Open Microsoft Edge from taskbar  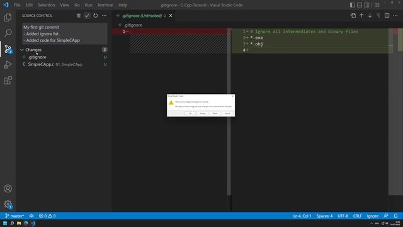click(x=26, y=223)
